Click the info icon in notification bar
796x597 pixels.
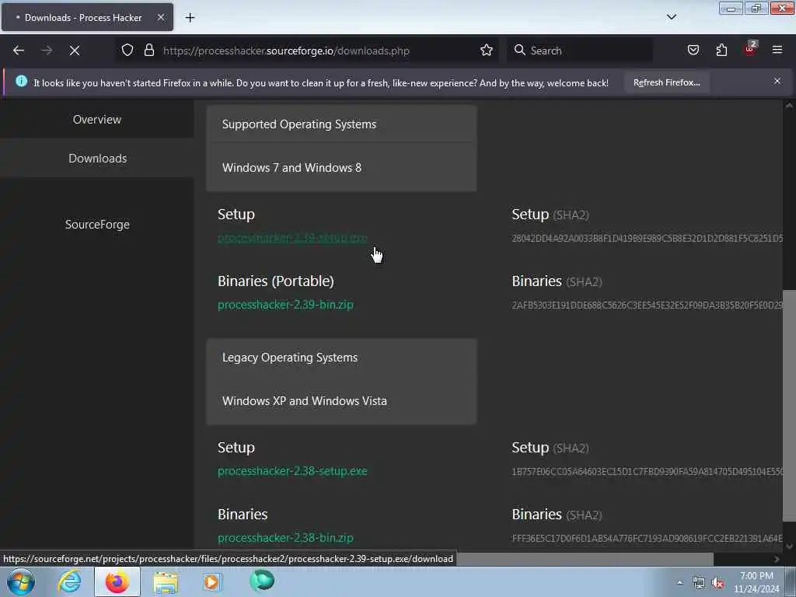click(21, 81)
